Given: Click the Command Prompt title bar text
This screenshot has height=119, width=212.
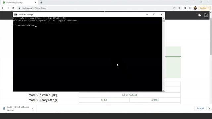Looking at the screenshot, I should tap(25, 15).
